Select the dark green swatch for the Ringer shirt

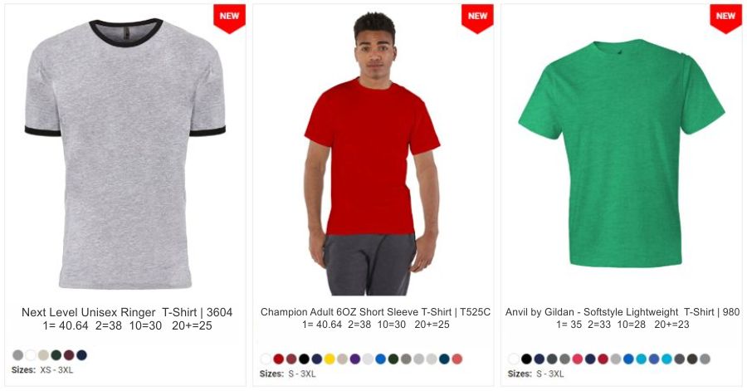coord(56,354)
